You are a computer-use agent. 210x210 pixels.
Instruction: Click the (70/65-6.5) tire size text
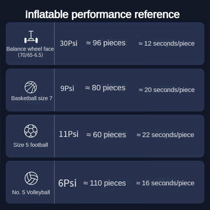pyautogui.click(x=30, y=55)
